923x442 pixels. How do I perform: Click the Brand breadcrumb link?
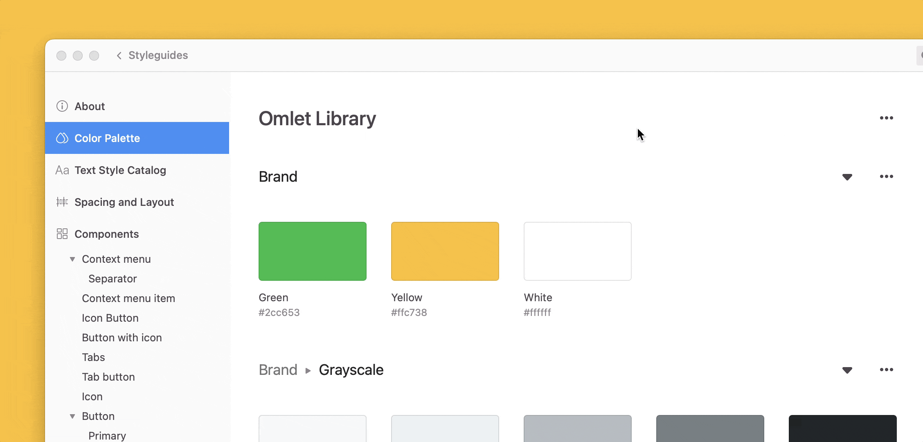(x=278, y=370)
